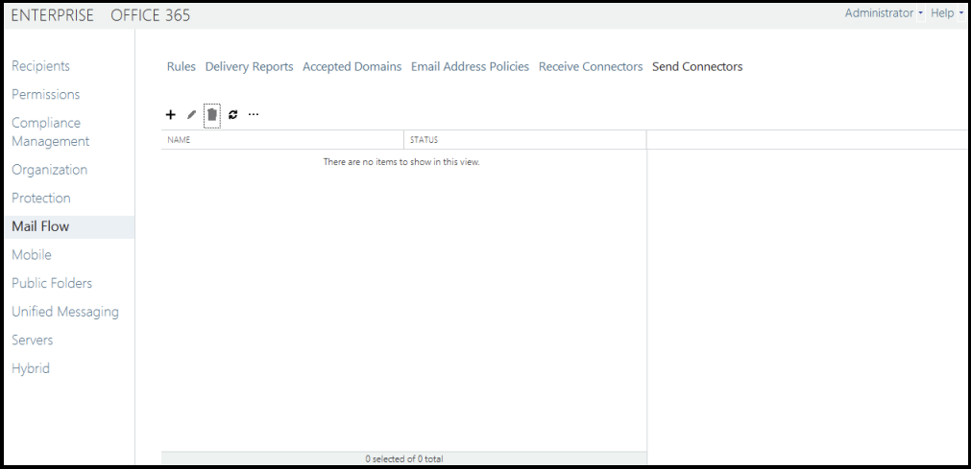The image size is (971, 469).
Task: Switch to the Rules tab
Action: click(182, 67)
